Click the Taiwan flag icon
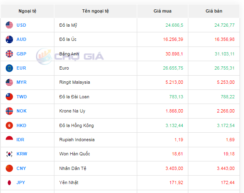This screenshot has width=244, height=193. 9,97
